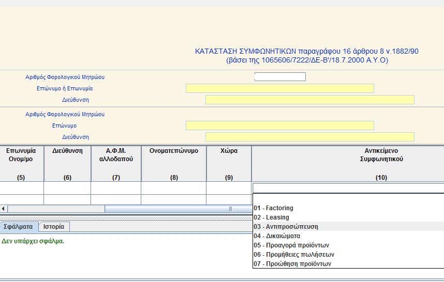The height and width of the screenshot is (282, 444).
Task: Click the Χώρα (9) column header
Action: click(229, 164)
